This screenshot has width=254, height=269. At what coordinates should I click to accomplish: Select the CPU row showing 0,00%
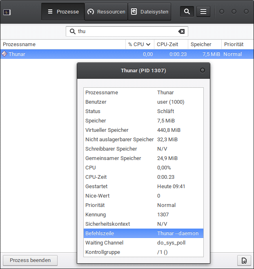pos(143,168)
